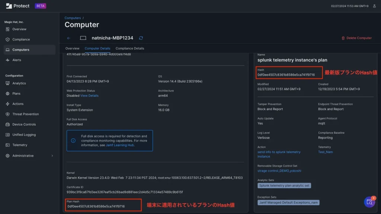381x214 pixels.
Task: Open Overview in the sidebar
Action: coord(19,29)
